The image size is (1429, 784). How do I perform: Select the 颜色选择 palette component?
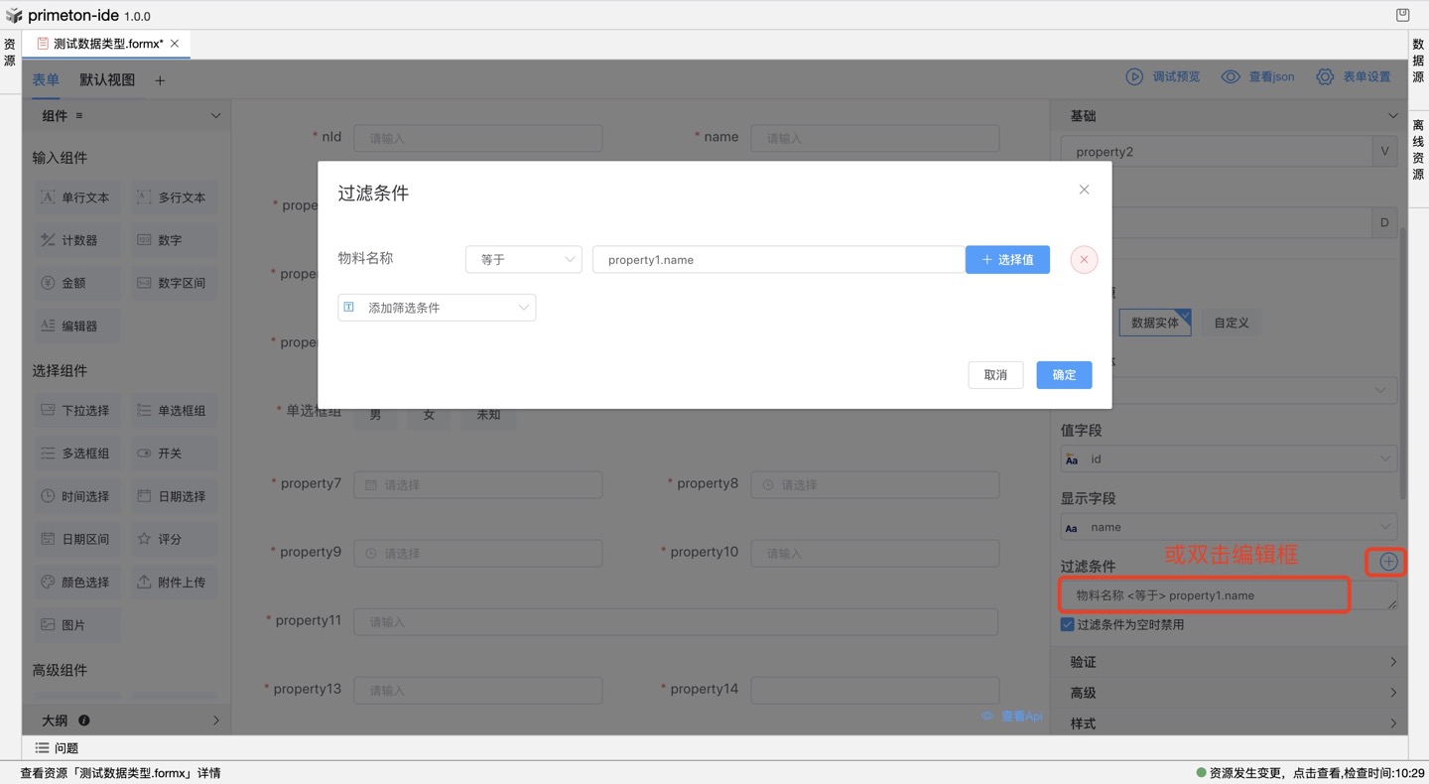[x=75, y=583]
